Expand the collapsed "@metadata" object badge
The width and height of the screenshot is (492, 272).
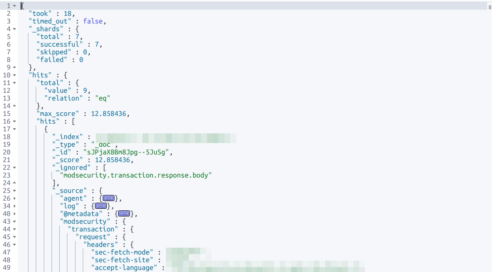click(x=124, y=214)
